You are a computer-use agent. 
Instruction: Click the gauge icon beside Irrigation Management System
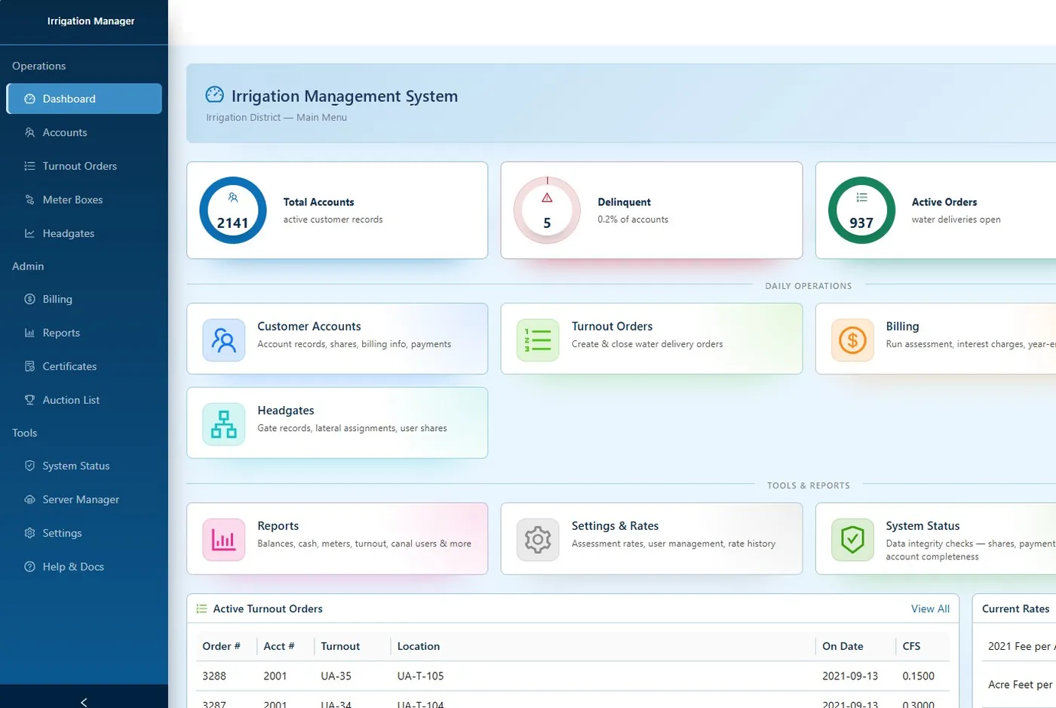[x=215, y=94]
